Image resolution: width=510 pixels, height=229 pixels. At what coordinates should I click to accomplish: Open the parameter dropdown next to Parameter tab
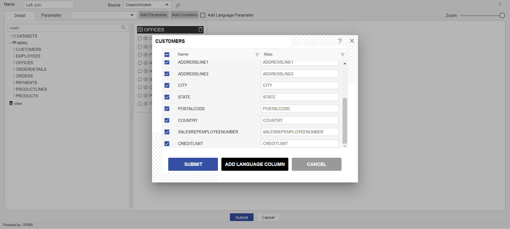click(x=103, y=15)
